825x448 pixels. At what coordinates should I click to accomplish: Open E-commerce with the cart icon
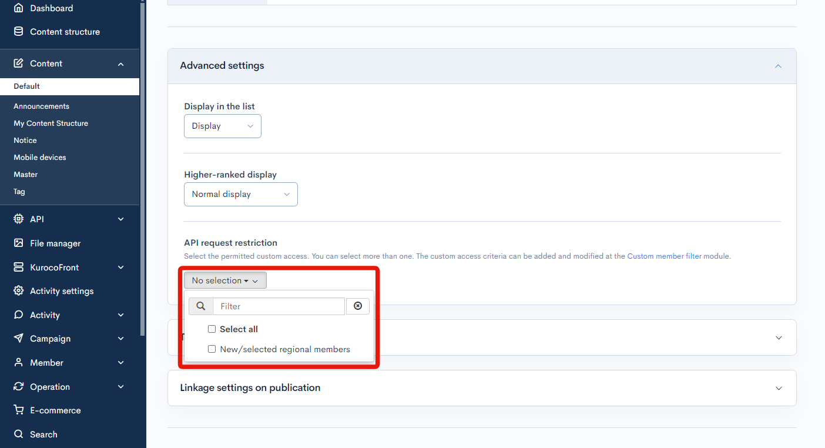coord(19,410)
